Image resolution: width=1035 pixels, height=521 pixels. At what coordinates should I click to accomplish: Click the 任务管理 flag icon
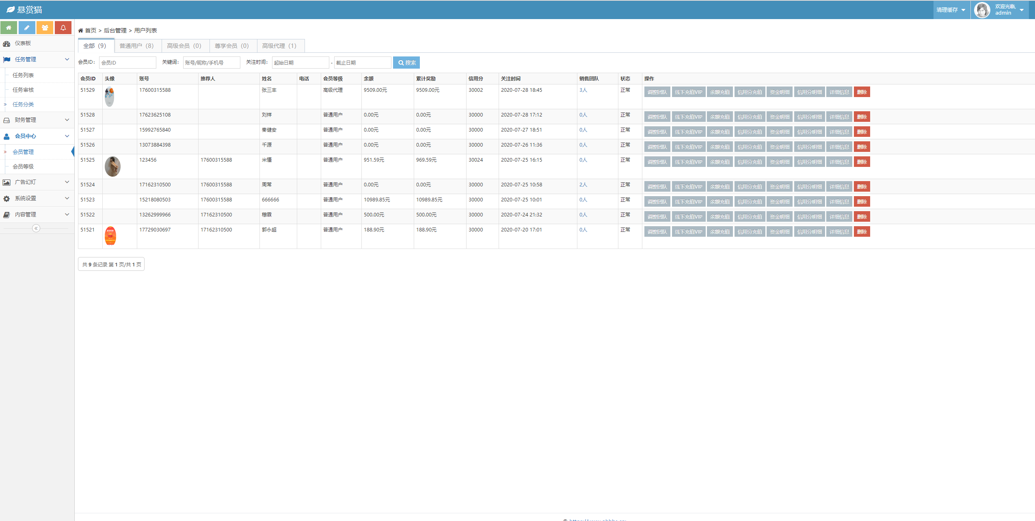coord(6,60)
